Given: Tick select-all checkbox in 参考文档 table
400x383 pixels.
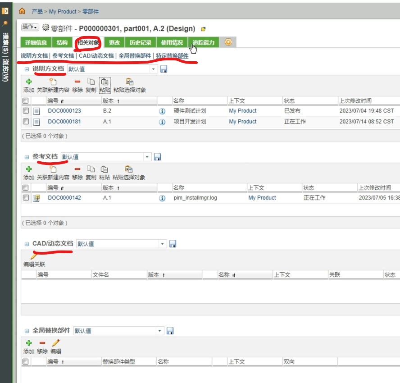Looking at the screenshot, I should [x=26, y=188].
